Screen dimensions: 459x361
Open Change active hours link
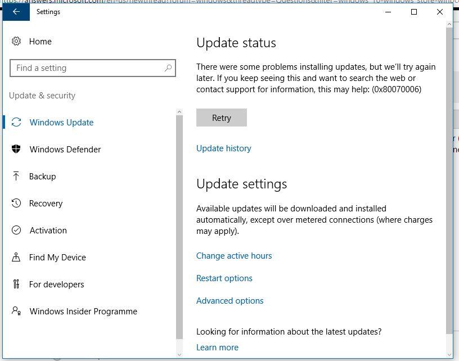[234, 256]
